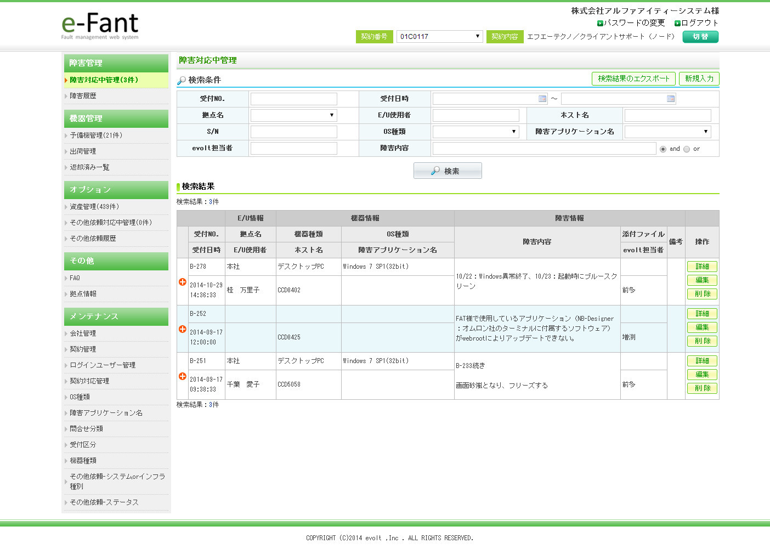Open calendar picker for start 受付日時
Screen dimensions: 770x549
[x=542, y=99]
